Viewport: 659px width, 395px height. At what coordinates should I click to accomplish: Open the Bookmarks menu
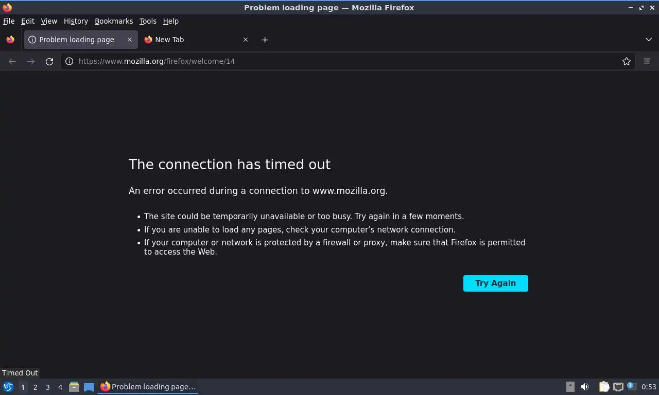point(114,21)
